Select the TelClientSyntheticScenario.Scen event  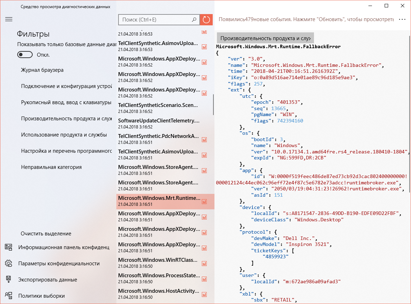click(165, 108)
